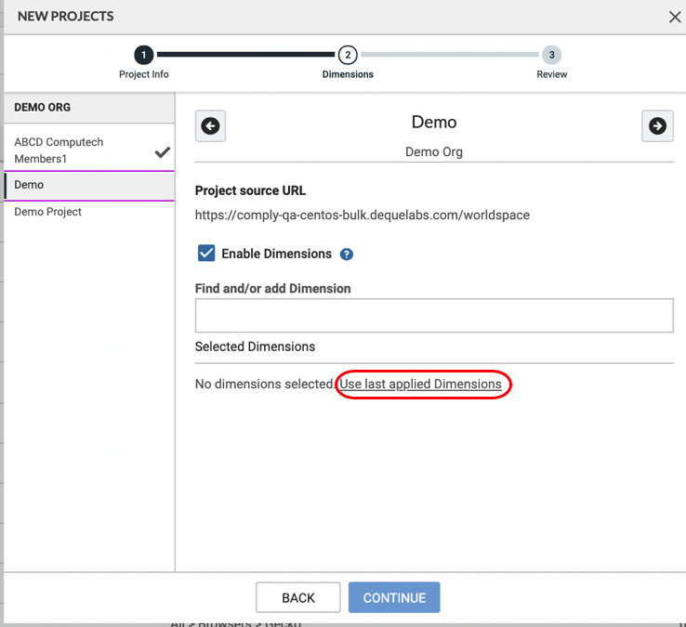Click the step 1 number circle

tap(144, 55)
